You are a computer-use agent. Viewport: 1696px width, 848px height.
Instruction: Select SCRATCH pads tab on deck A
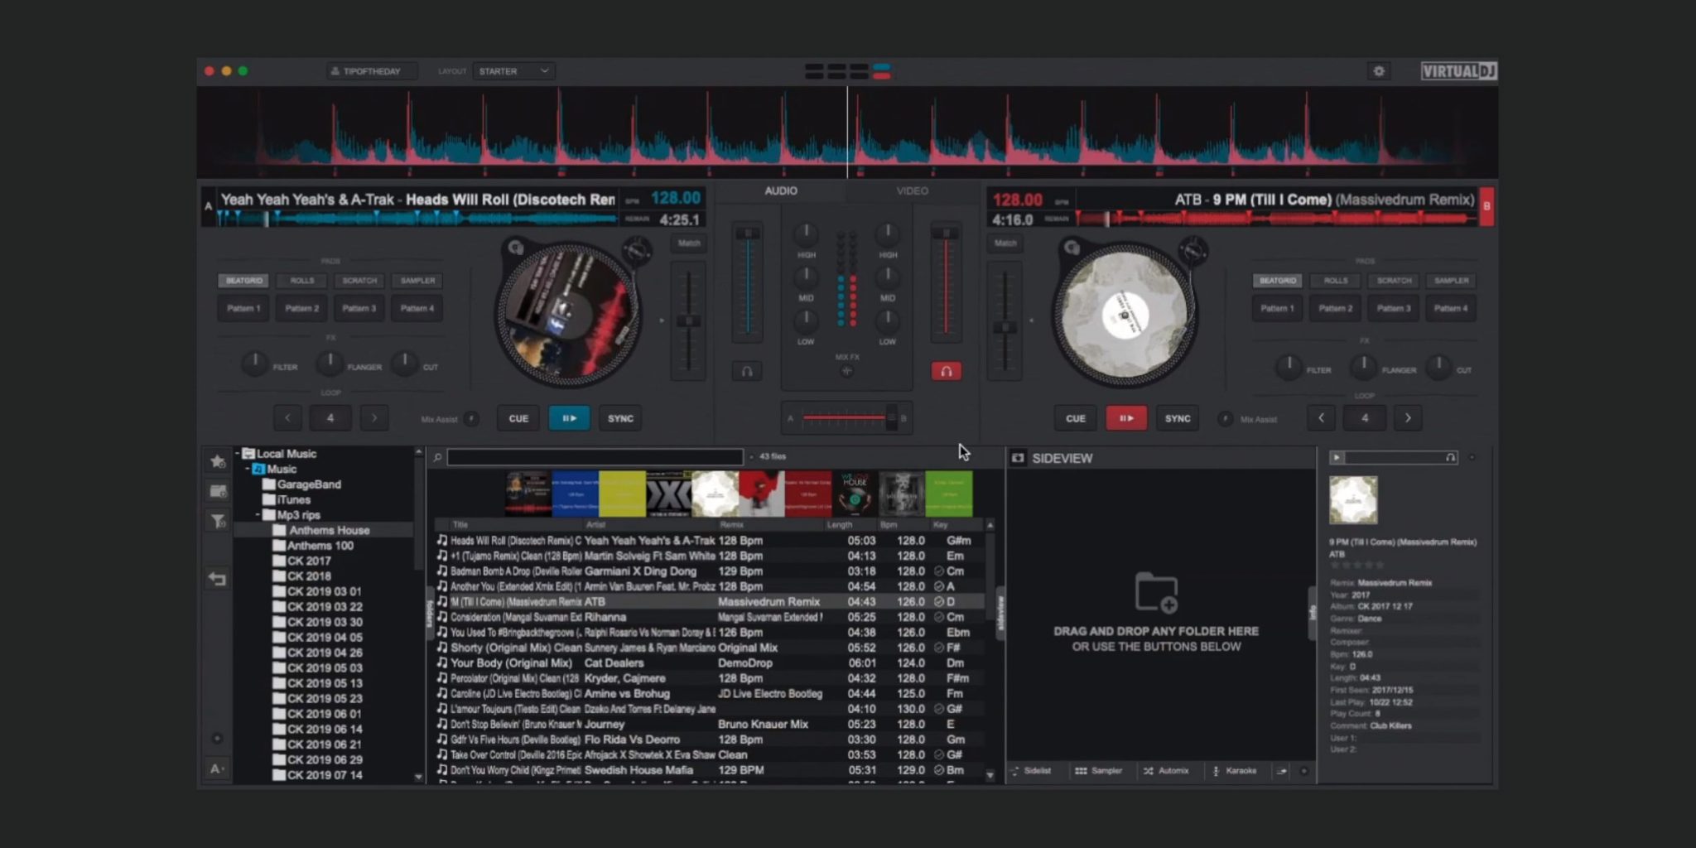(x=359, y=281)
